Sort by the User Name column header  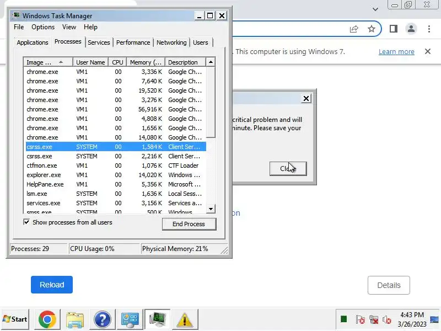[90, 62]
